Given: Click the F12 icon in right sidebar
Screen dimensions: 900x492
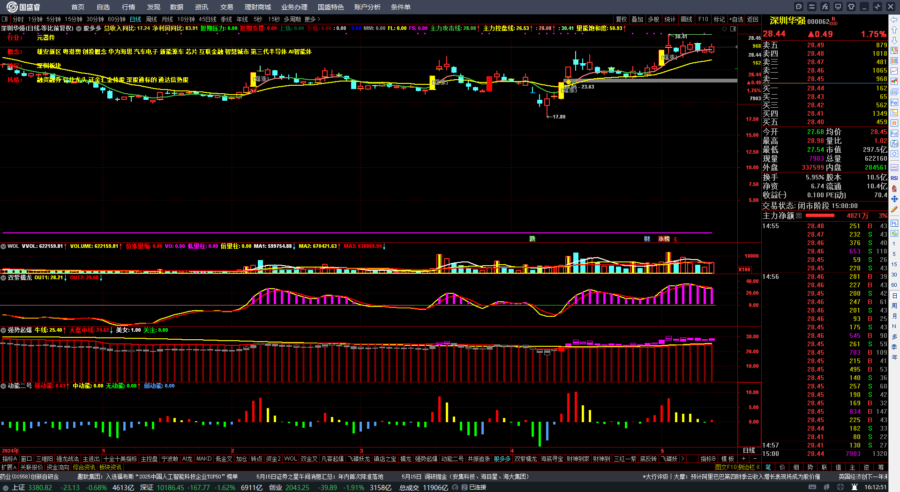Looking at the screenshot, I should tap(894, 133).
